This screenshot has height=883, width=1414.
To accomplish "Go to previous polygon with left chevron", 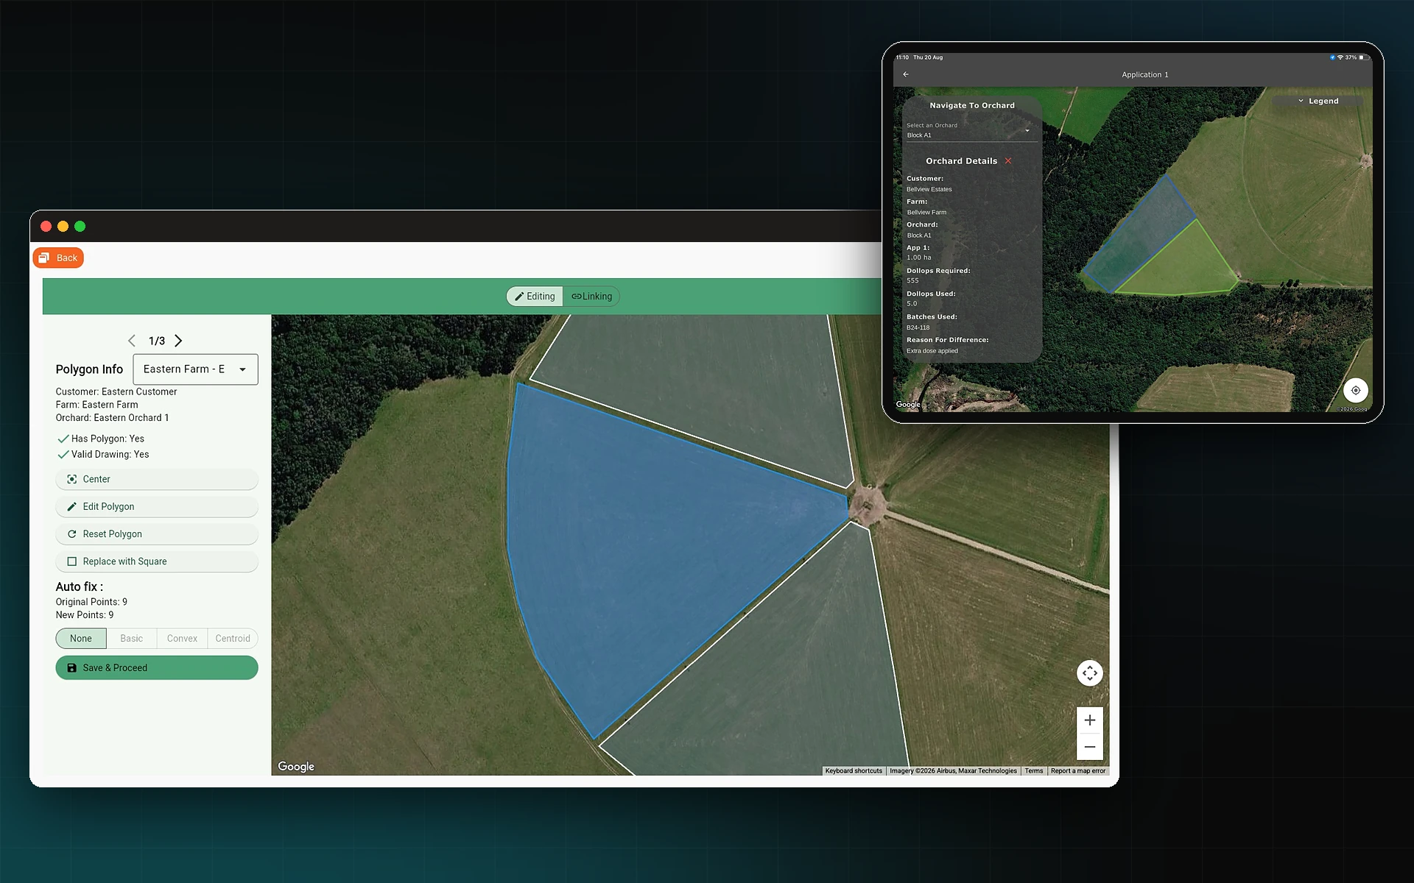I will 132,341.
